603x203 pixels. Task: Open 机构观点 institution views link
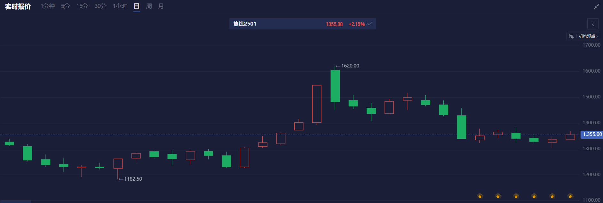[588, 36]
